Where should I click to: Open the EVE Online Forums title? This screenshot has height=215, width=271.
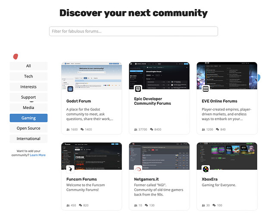(219, 101)
